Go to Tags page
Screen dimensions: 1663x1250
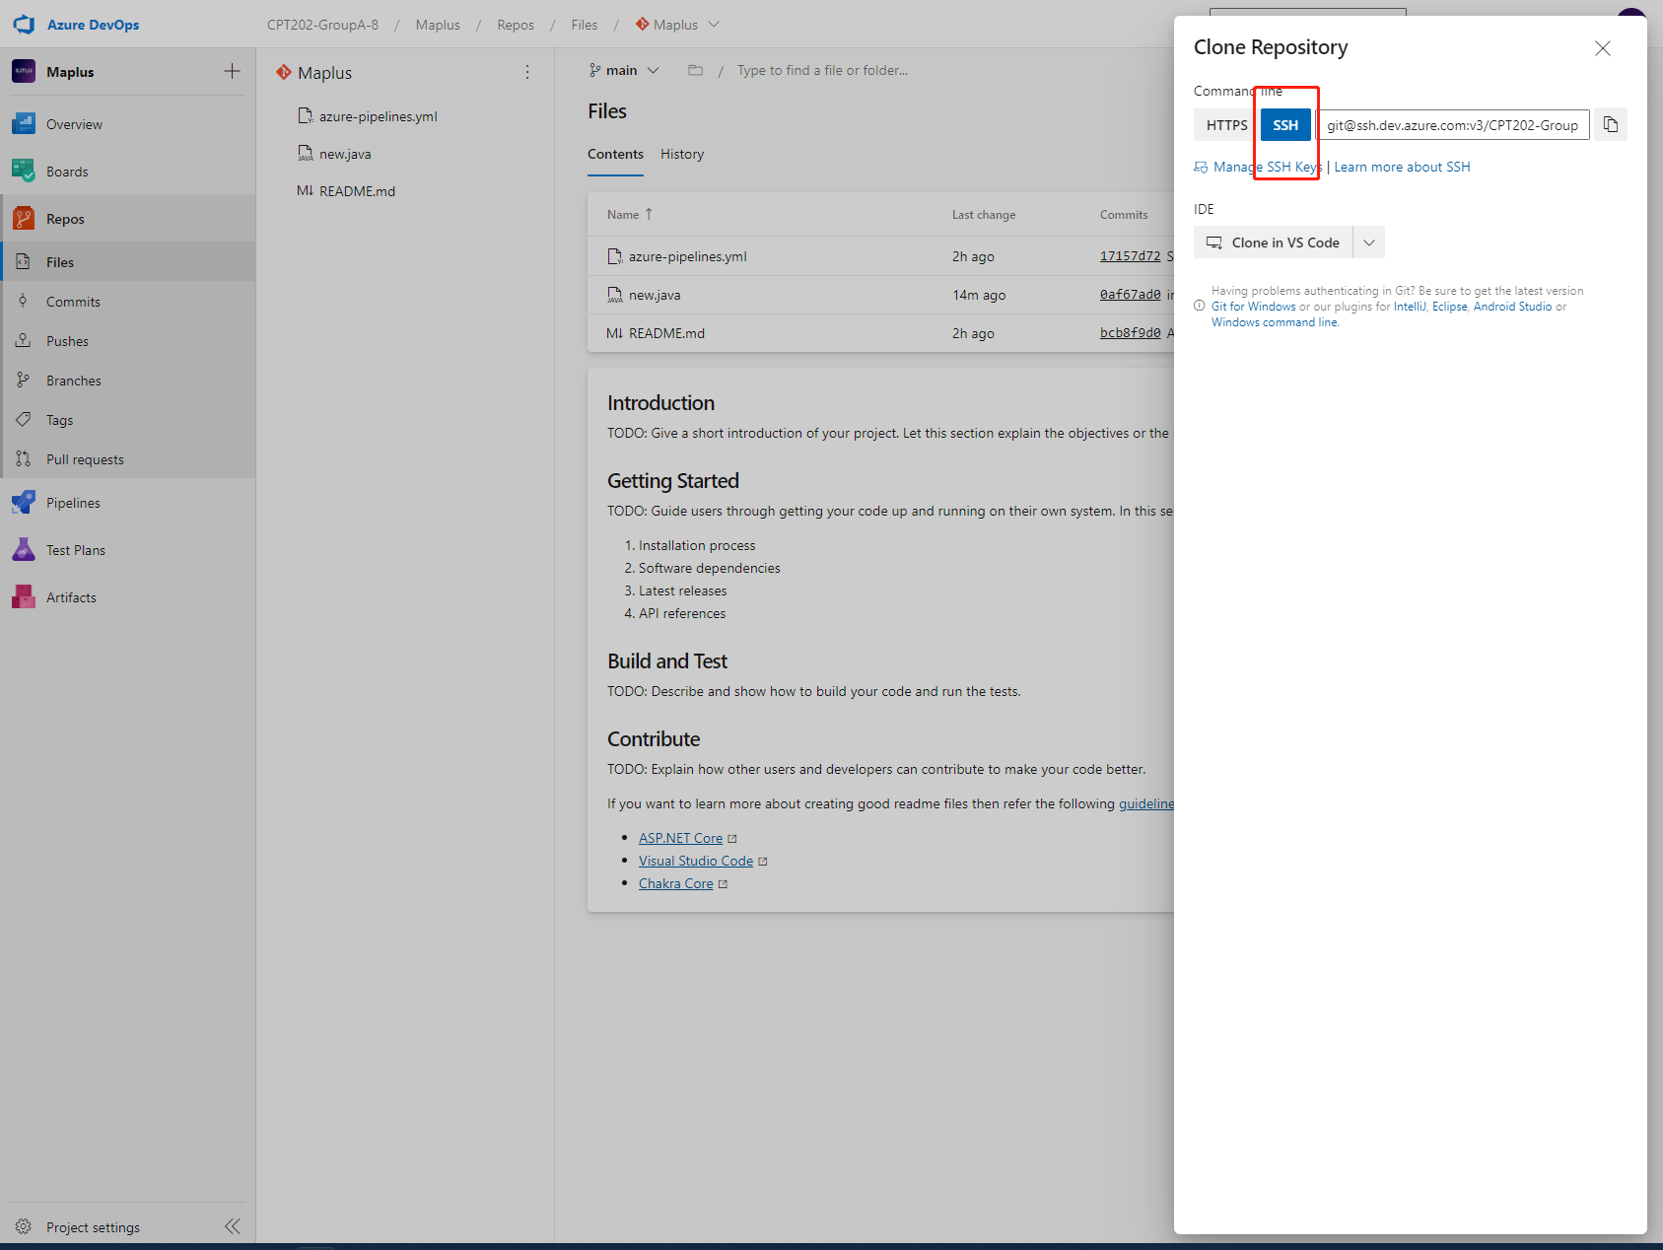(59, 420)
